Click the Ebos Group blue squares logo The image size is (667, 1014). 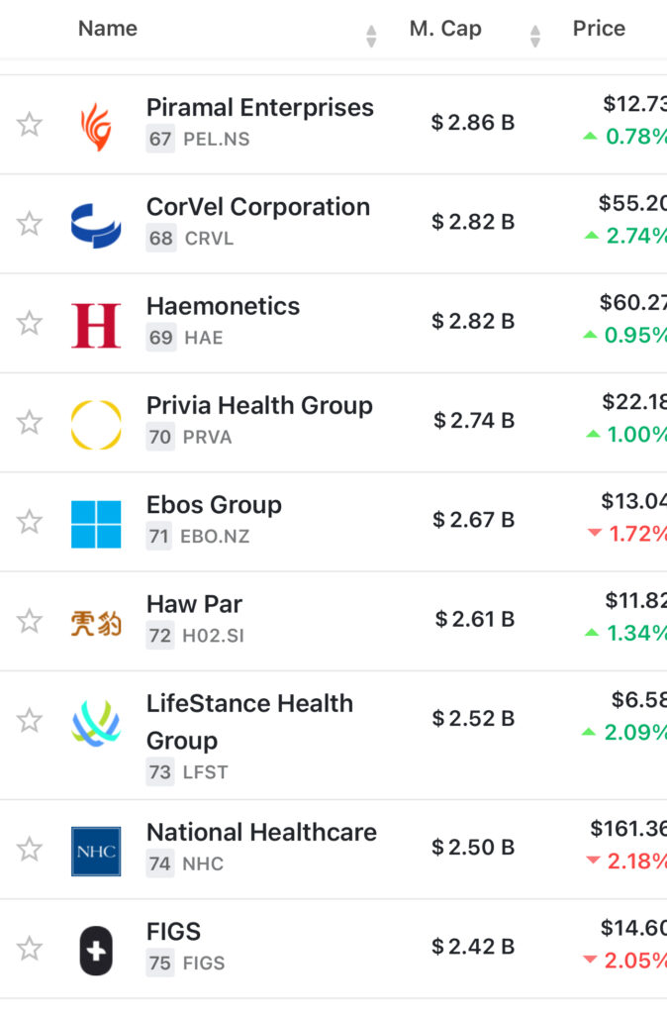(96, 524)
